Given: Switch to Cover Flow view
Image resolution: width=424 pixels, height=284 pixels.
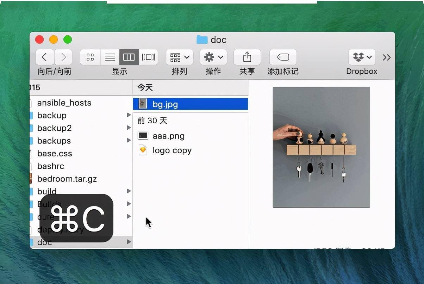Looking at the screenshot, I should 148,57.
